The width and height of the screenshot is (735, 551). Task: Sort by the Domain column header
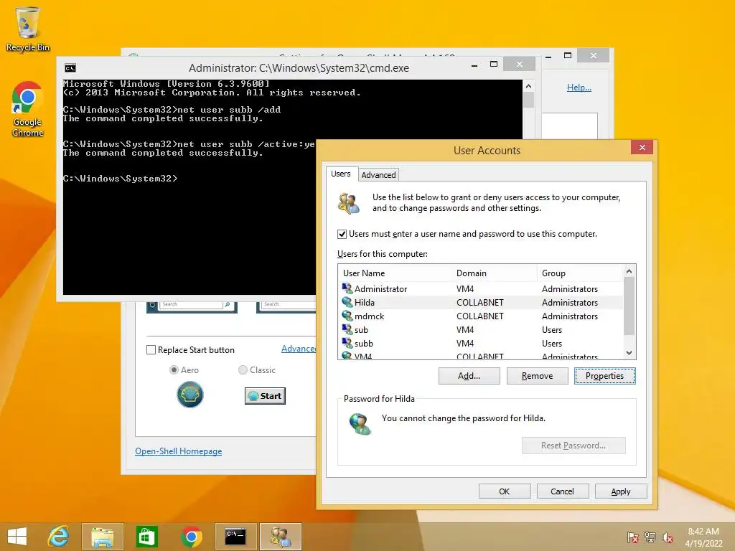click(495, 273)
